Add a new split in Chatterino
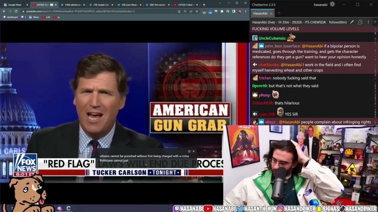Image resolution: width=378 pixels, height=212 pixels. (x=375, y=22)
